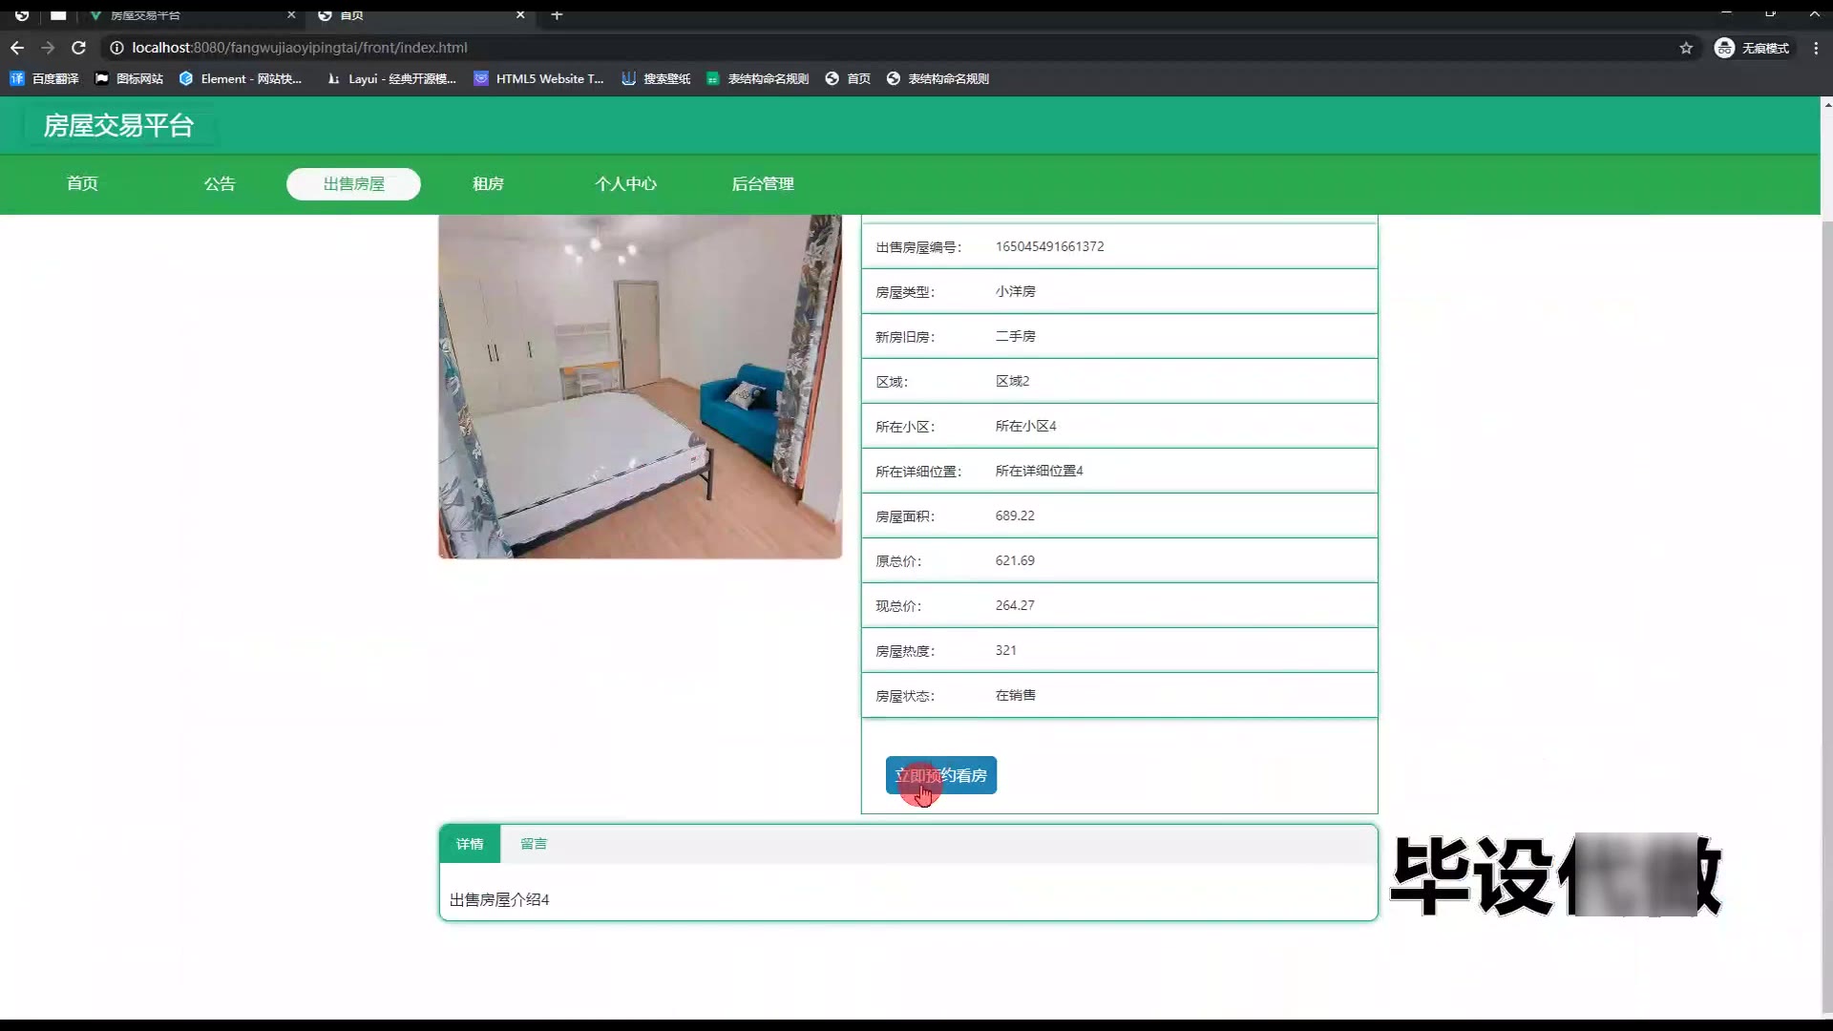Open 个人中心 from the navigation
The image size is (1833, 1031).
click(x=625, y=183)
